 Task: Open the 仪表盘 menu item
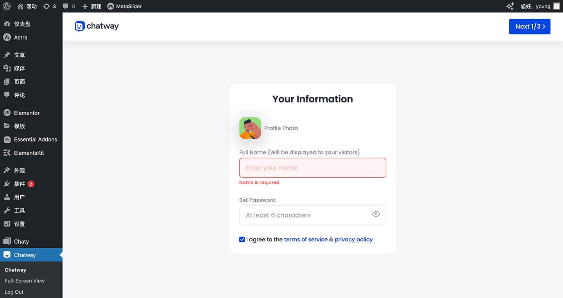click(x=31, y=24)
